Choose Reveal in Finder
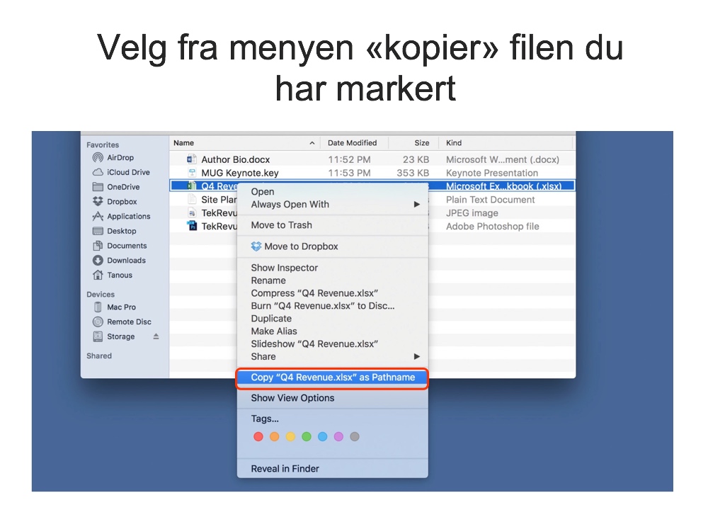The width and height of the screenshot is (708, 517). tap(285, 469)
